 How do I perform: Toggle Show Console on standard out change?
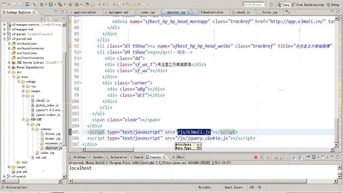[294, 157]
